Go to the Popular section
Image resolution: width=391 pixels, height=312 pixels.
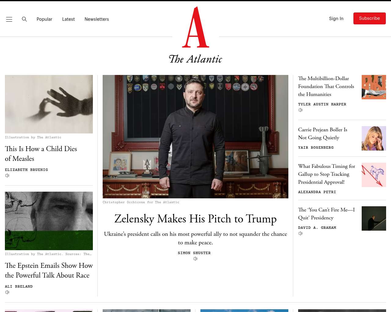44,19
